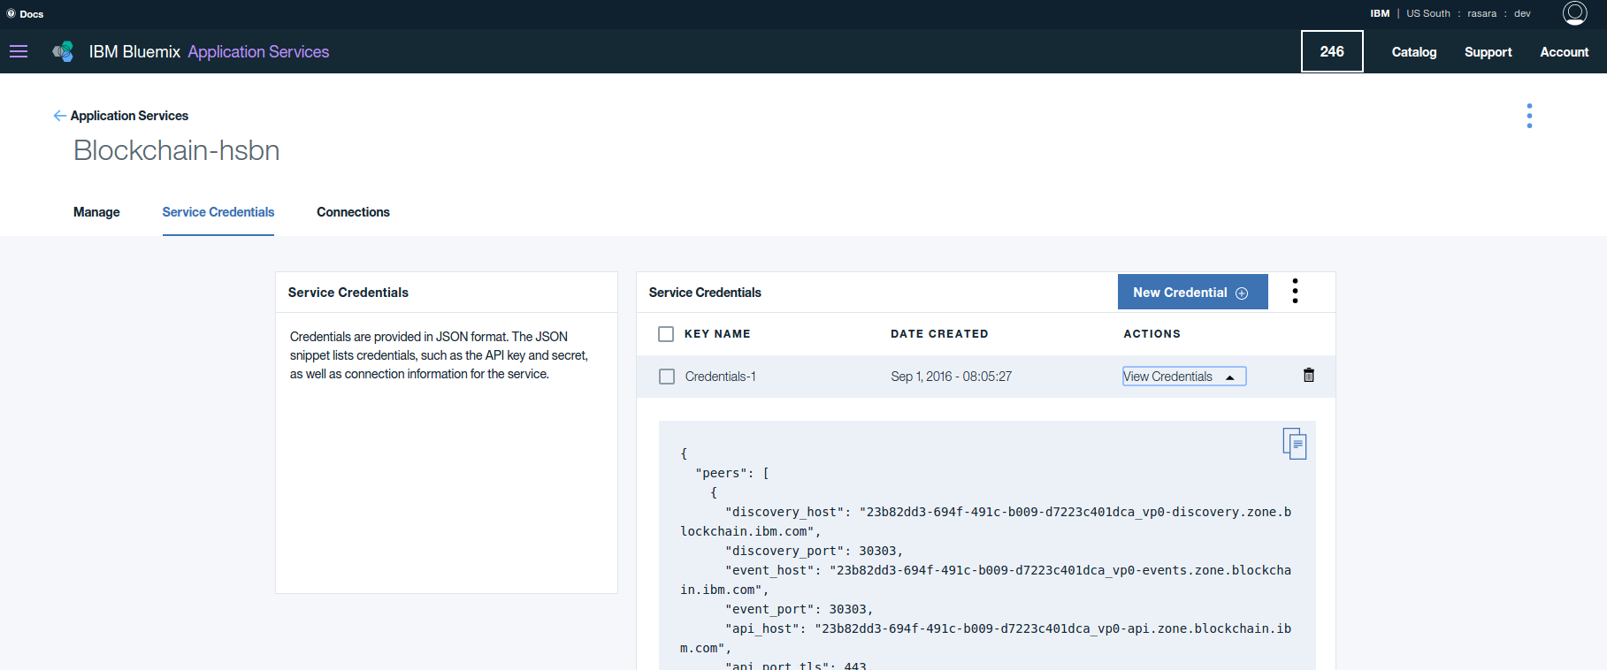Click the dev space label
The width and height of the screenshot is (1607, 670).
[1522, 13]
